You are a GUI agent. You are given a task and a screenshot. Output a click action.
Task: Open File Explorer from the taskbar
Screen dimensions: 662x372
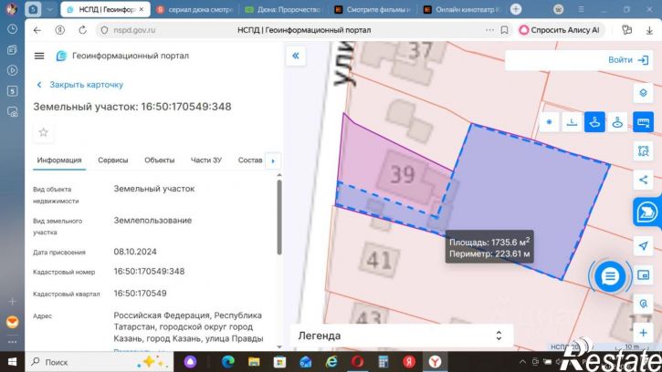point(254,361)
